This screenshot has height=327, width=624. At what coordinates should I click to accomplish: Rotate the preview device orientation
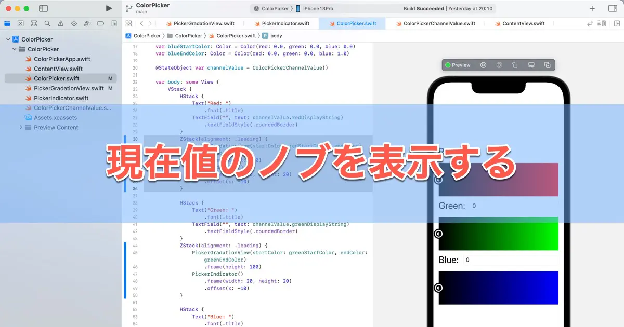pos(515,65)
